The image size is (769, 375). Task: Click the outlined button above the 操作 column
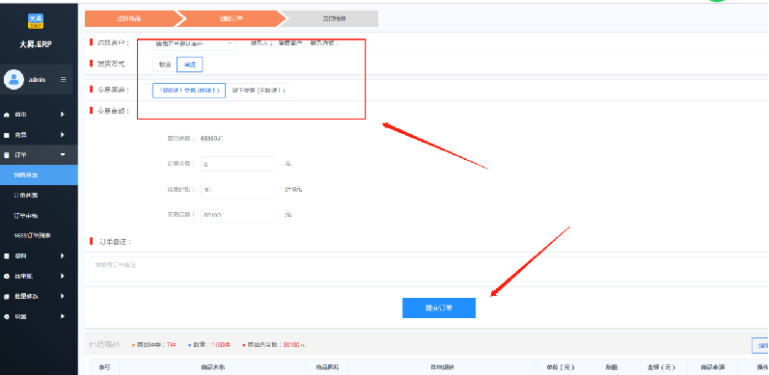[x=760, y=345]
